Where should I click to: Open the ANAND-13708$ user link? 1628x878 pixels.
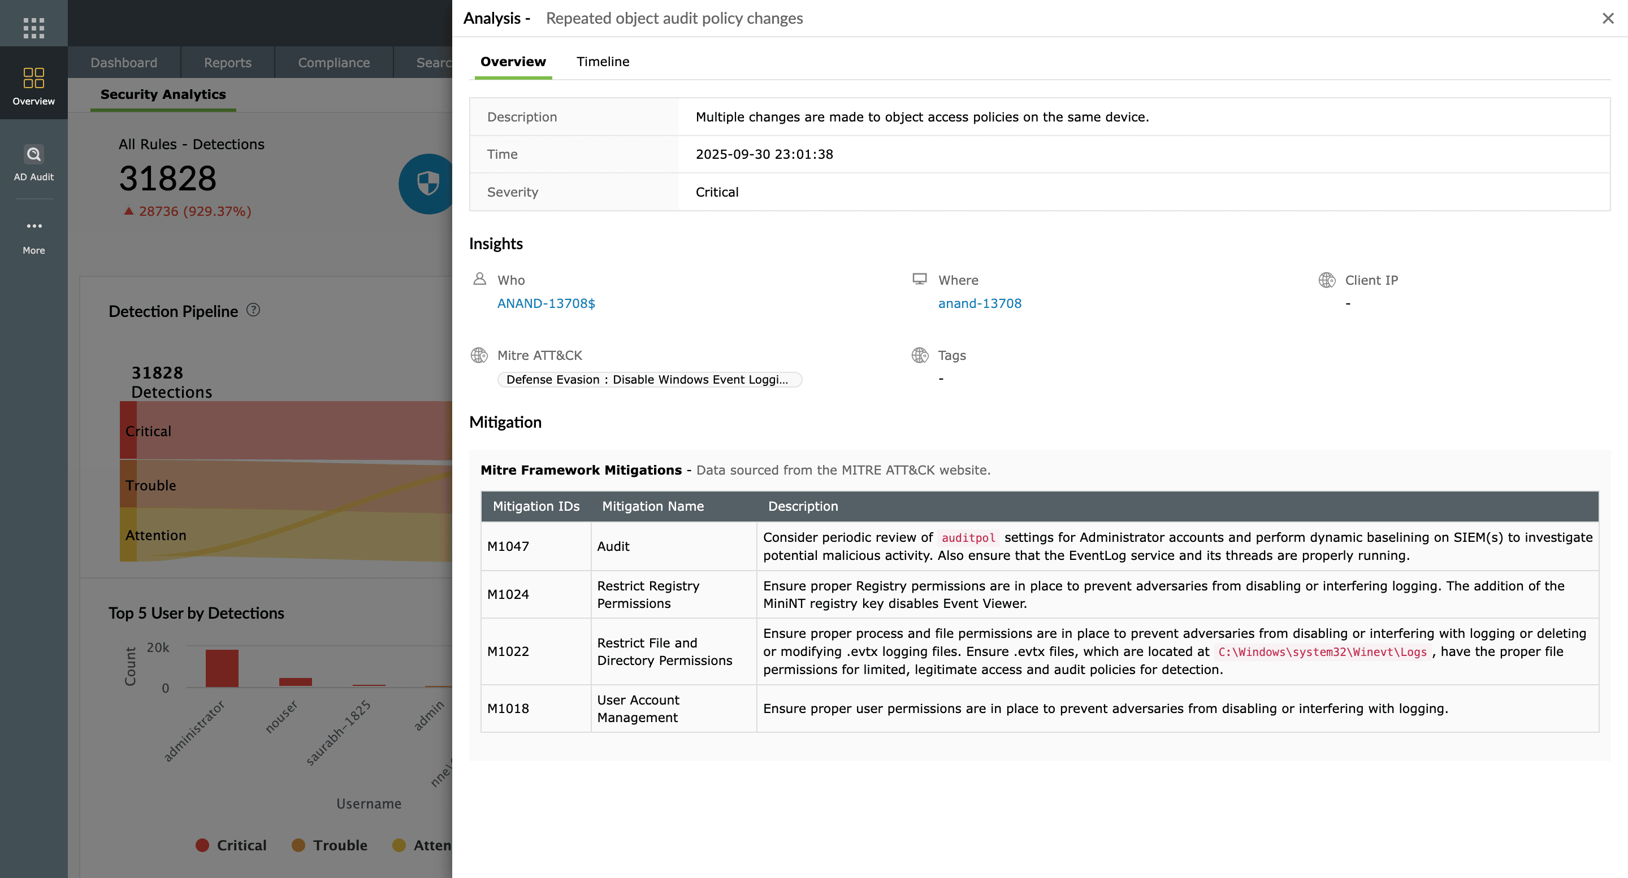pos(546,303)
